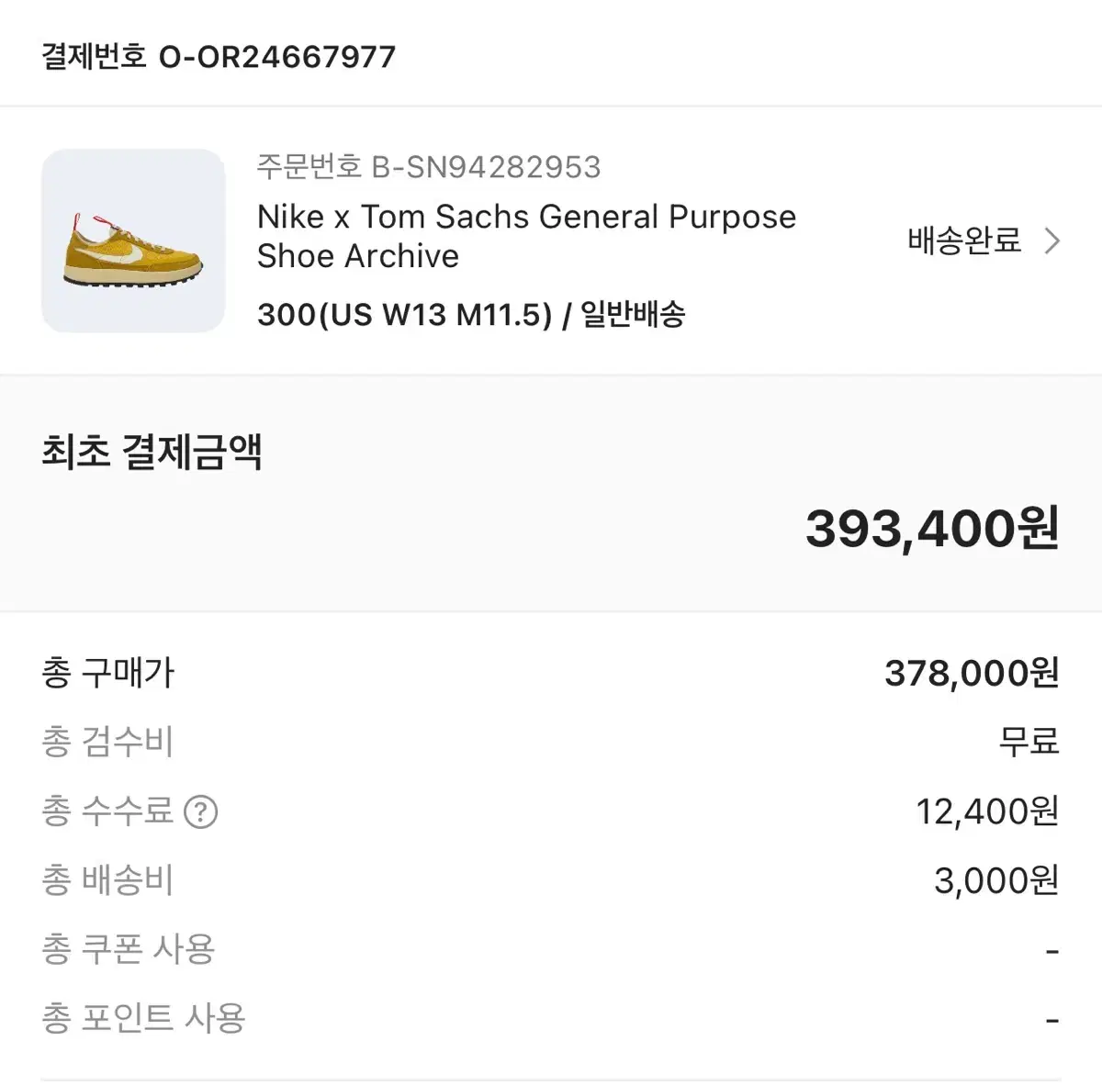Open the fee info question-mark icon

coord(200,811)
